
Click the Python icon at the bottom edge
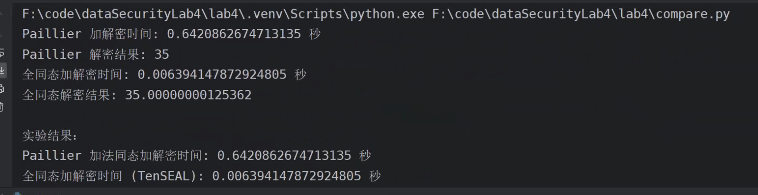18,193
